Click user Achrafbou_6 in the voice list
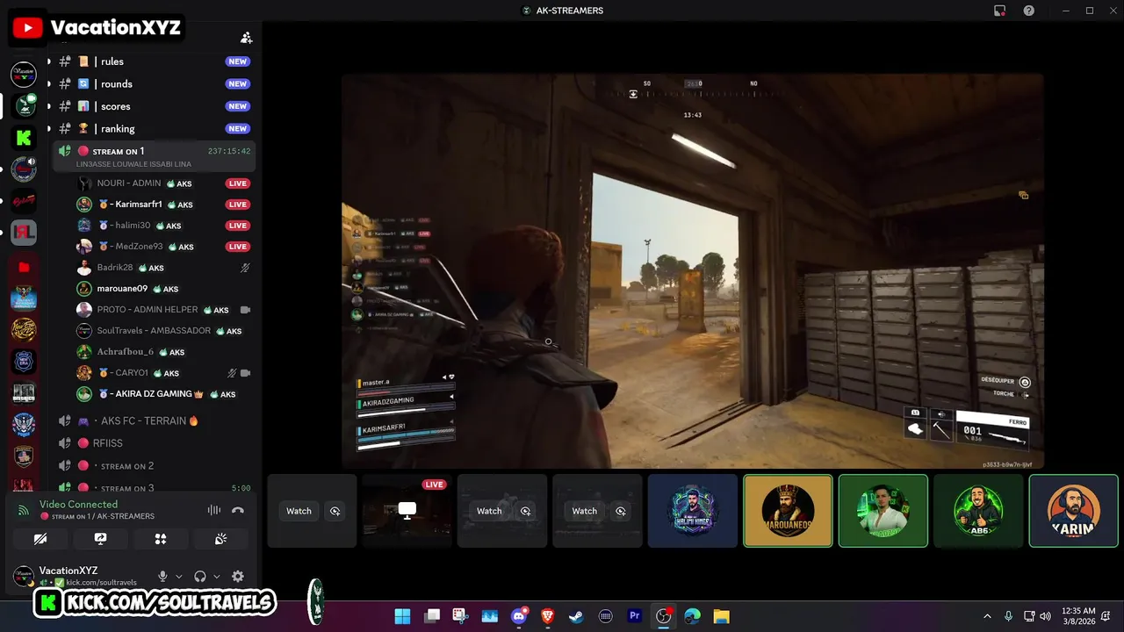 125,352
